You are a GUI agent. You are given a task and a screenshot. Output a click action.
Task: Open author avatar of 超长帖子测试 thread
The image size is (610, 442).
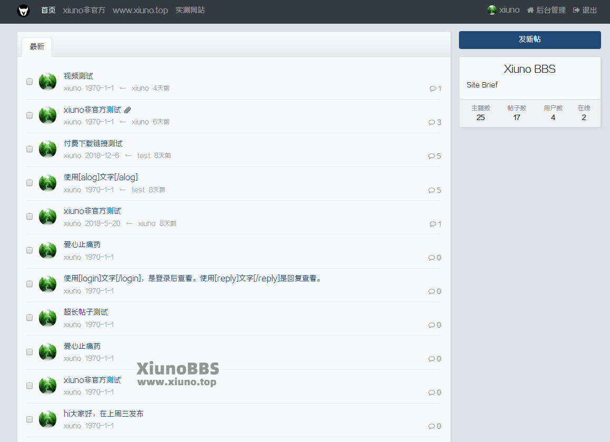(x=48, y=318)
